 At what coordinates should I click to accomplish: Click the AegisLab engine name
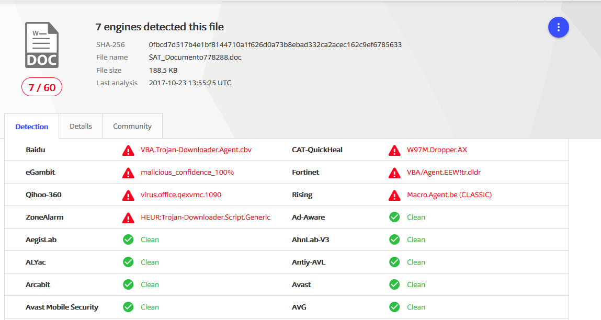(41, 239)
